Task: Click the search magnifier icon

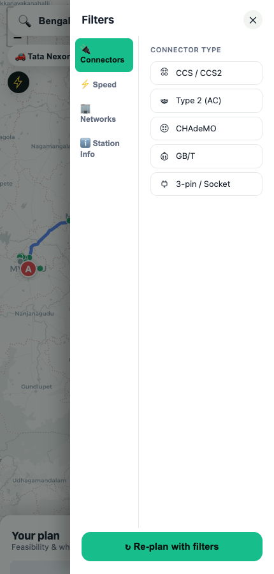Action: [x=24, y=21]
